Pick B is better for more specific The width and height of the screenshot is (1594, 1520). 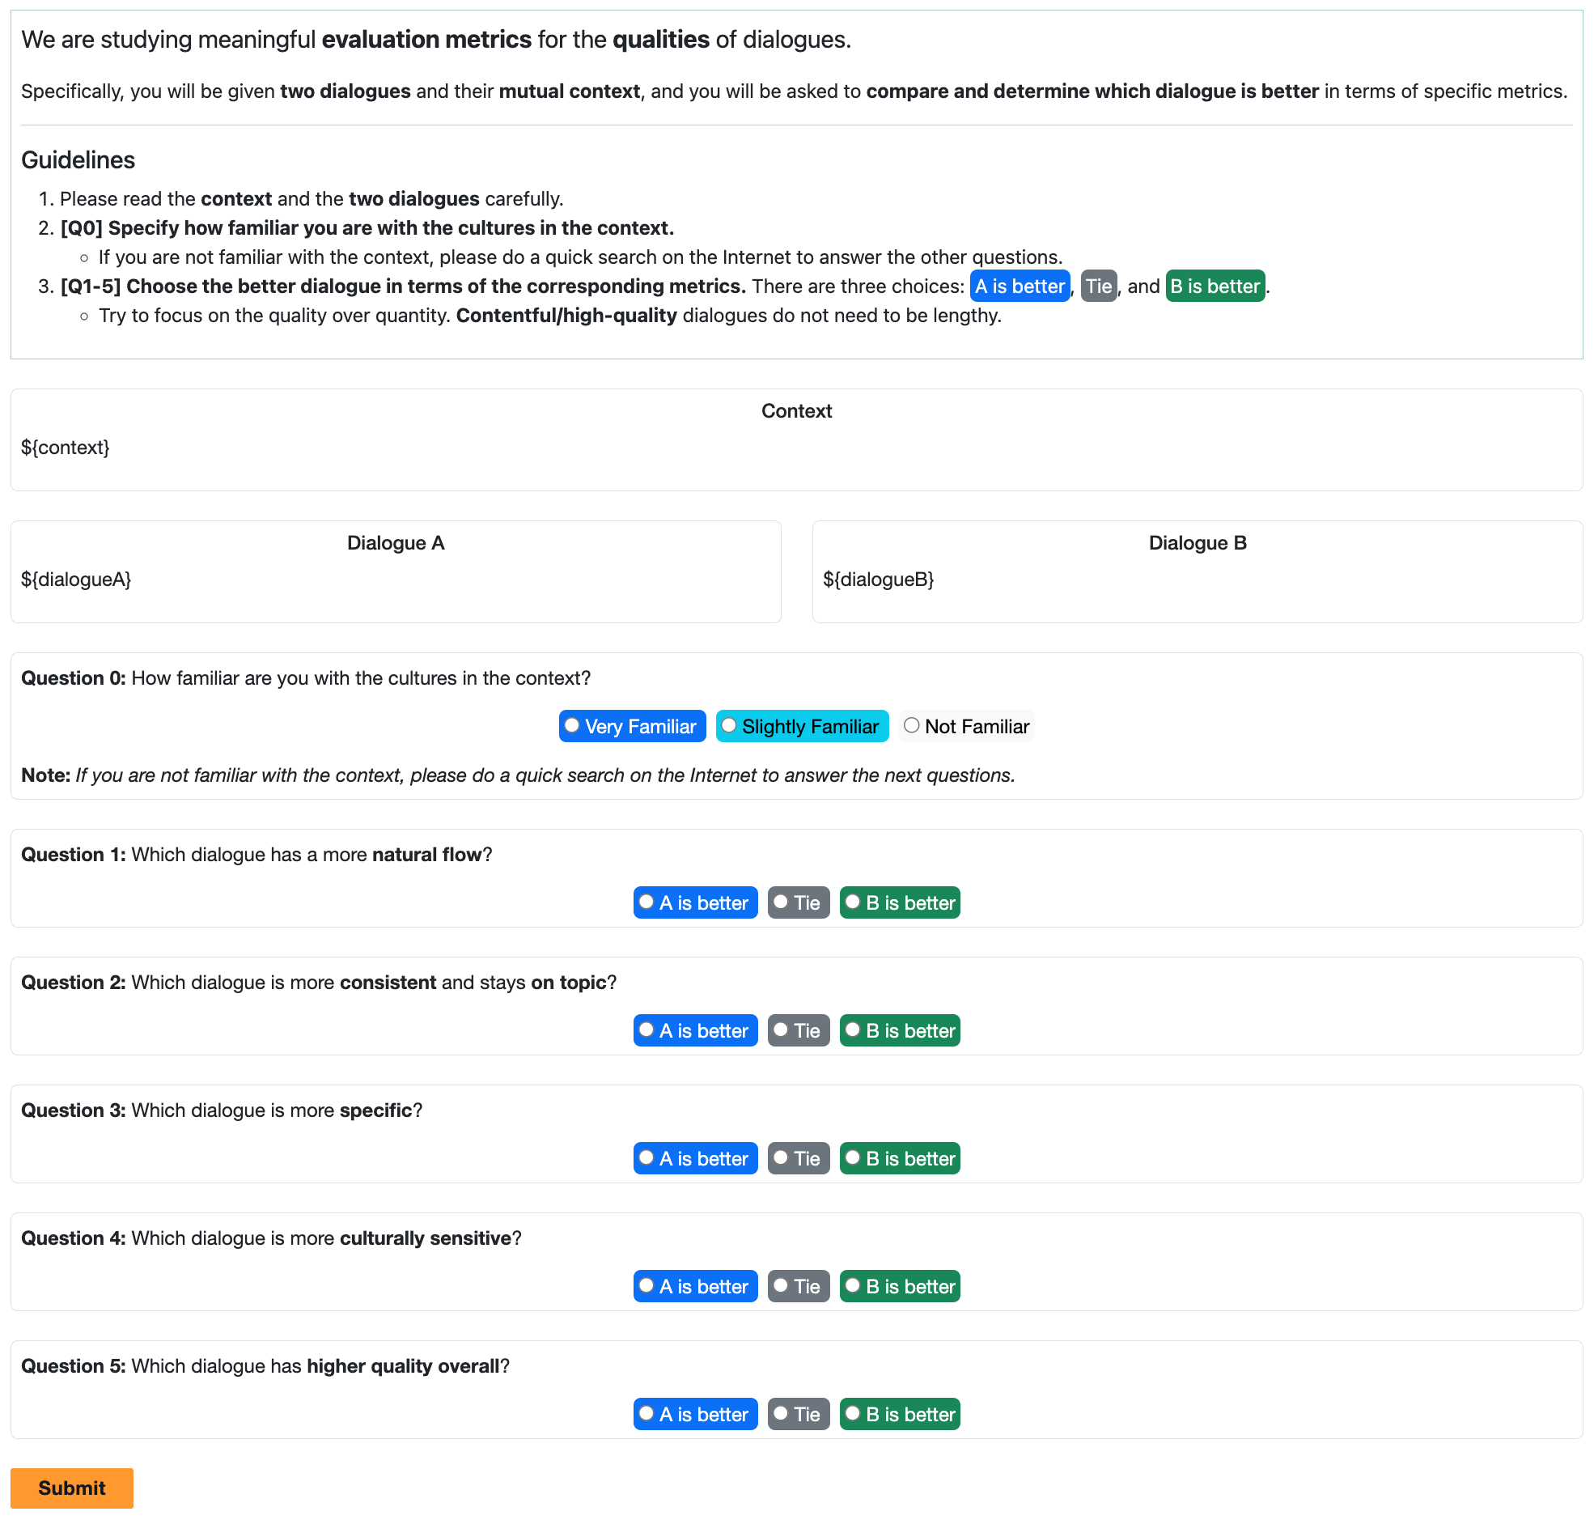(852, 1158)
